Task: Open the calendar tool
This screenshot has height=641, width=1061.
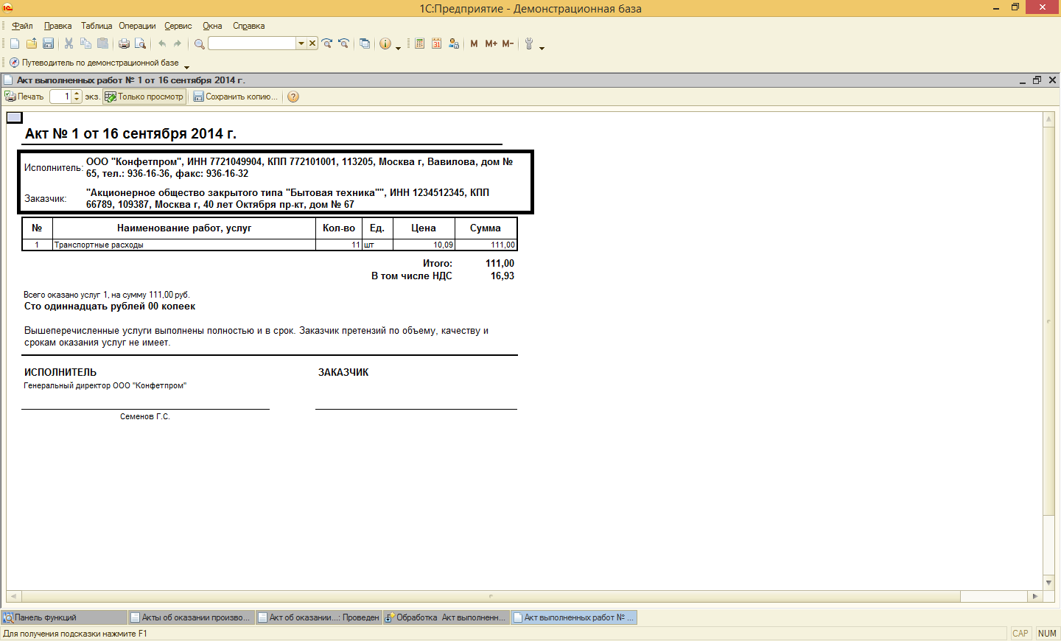Action: pyautogui.click(x=436, y=43)
